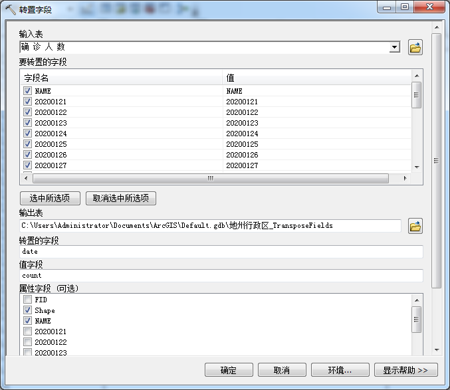Screen dimensions: 450x390
Task: Click fields list scroll up arrow
Action: pos(417,76)
